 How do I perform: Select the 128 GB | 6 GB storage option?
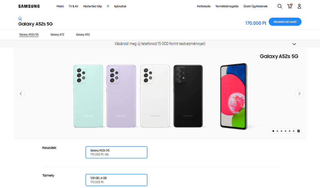pos(116,180)
